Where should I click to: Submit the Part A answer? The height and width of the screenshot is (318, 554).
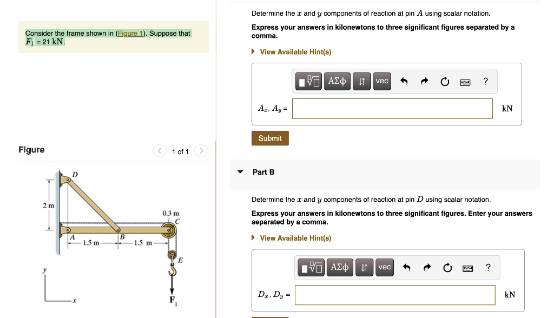tap(269, 138)
